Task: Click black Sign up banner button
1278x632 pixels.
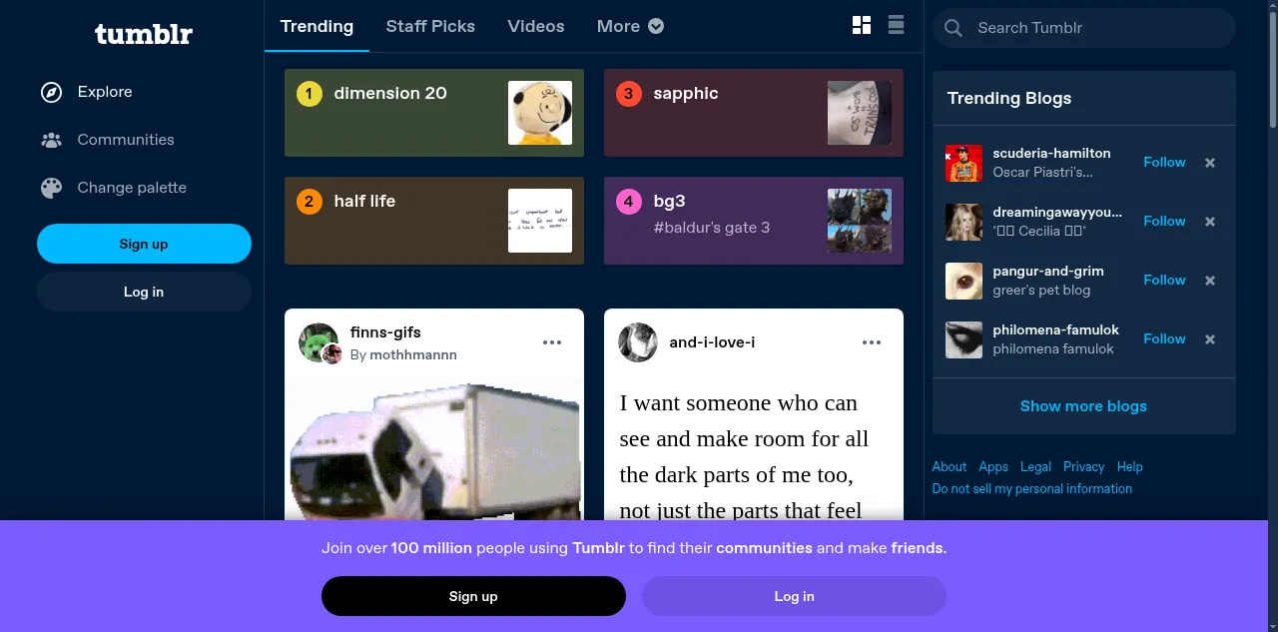Action: click(473, 596)
